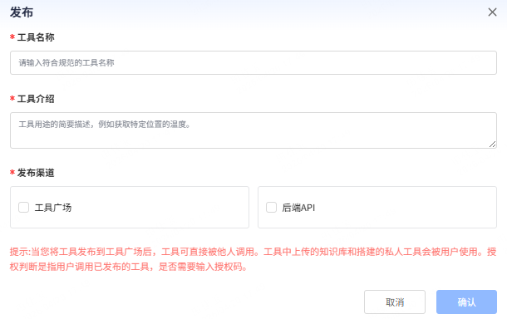Viewport: 507px width, 319px height.
Task: Grab the textarea resize handle corner
Action: point(492,145)
